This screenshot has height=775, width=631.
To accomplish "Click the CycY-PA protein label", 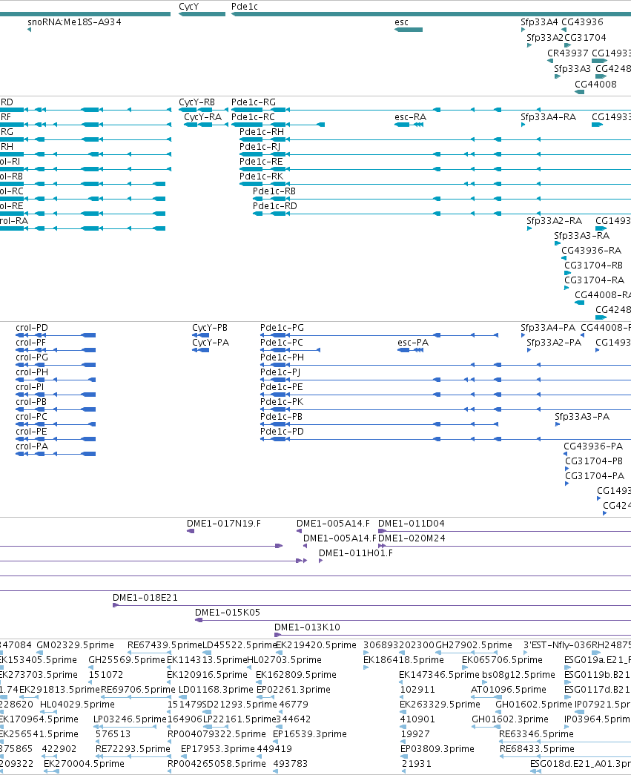I will click(x=211, y=342).
